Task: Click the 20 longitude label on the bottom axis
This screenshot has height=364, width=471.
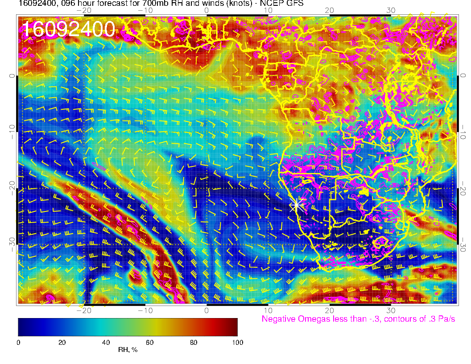Action: point(330,310)
